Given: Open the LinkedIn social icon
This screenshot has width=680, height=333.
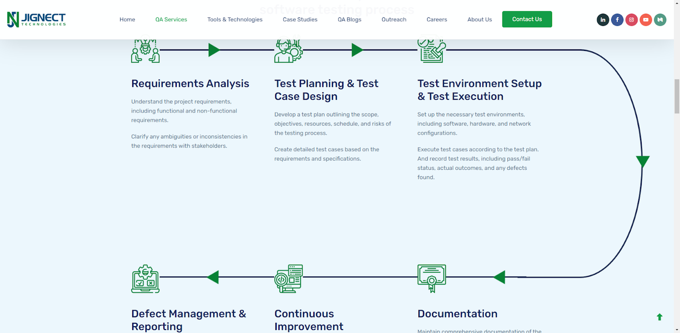Looking at the screenshot, I should point(603,20).
